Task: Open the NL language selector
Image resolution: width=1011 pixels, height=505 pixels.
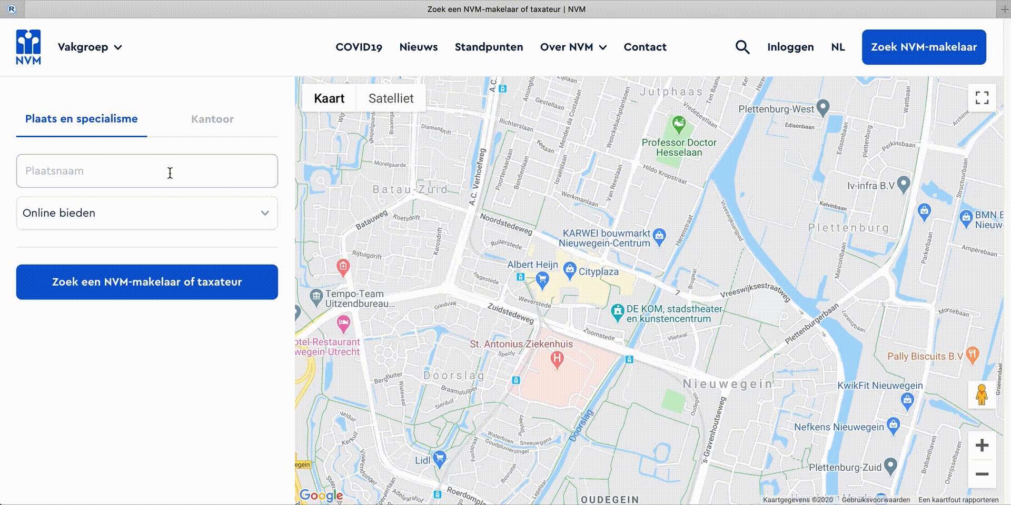Action: pos(838,47)
